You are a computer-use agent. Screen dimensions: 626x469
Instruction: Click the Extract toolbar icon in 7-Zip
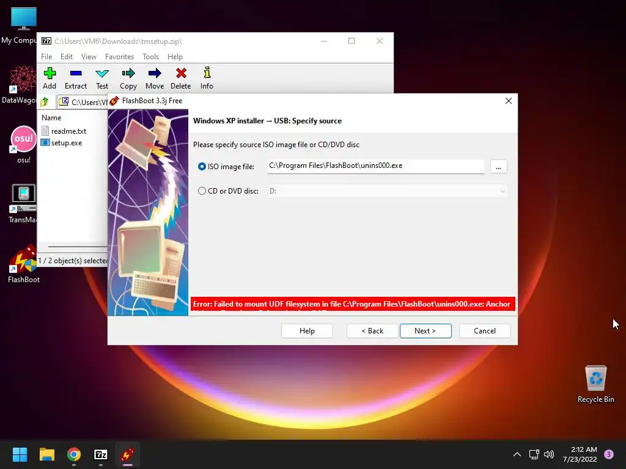click(x=75, y=78)
